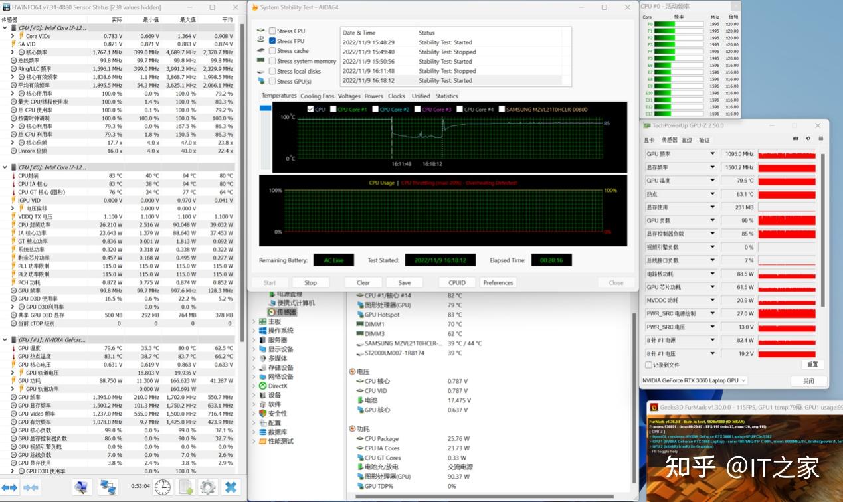Click the blue X close-sensors icon in HWiNFO
The image size is (843, 502).
pos(231,487)
